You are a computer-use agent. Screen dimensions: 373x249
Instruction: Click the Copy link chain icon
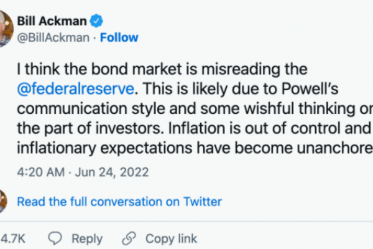129,238
